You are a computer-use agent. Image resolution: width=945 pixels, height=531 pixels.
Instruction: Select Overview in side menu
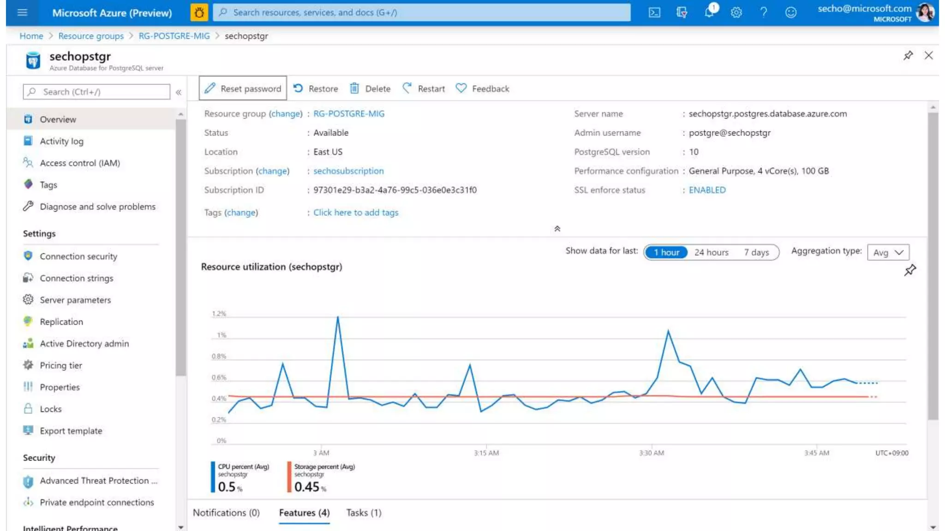[x=91, y=119]
